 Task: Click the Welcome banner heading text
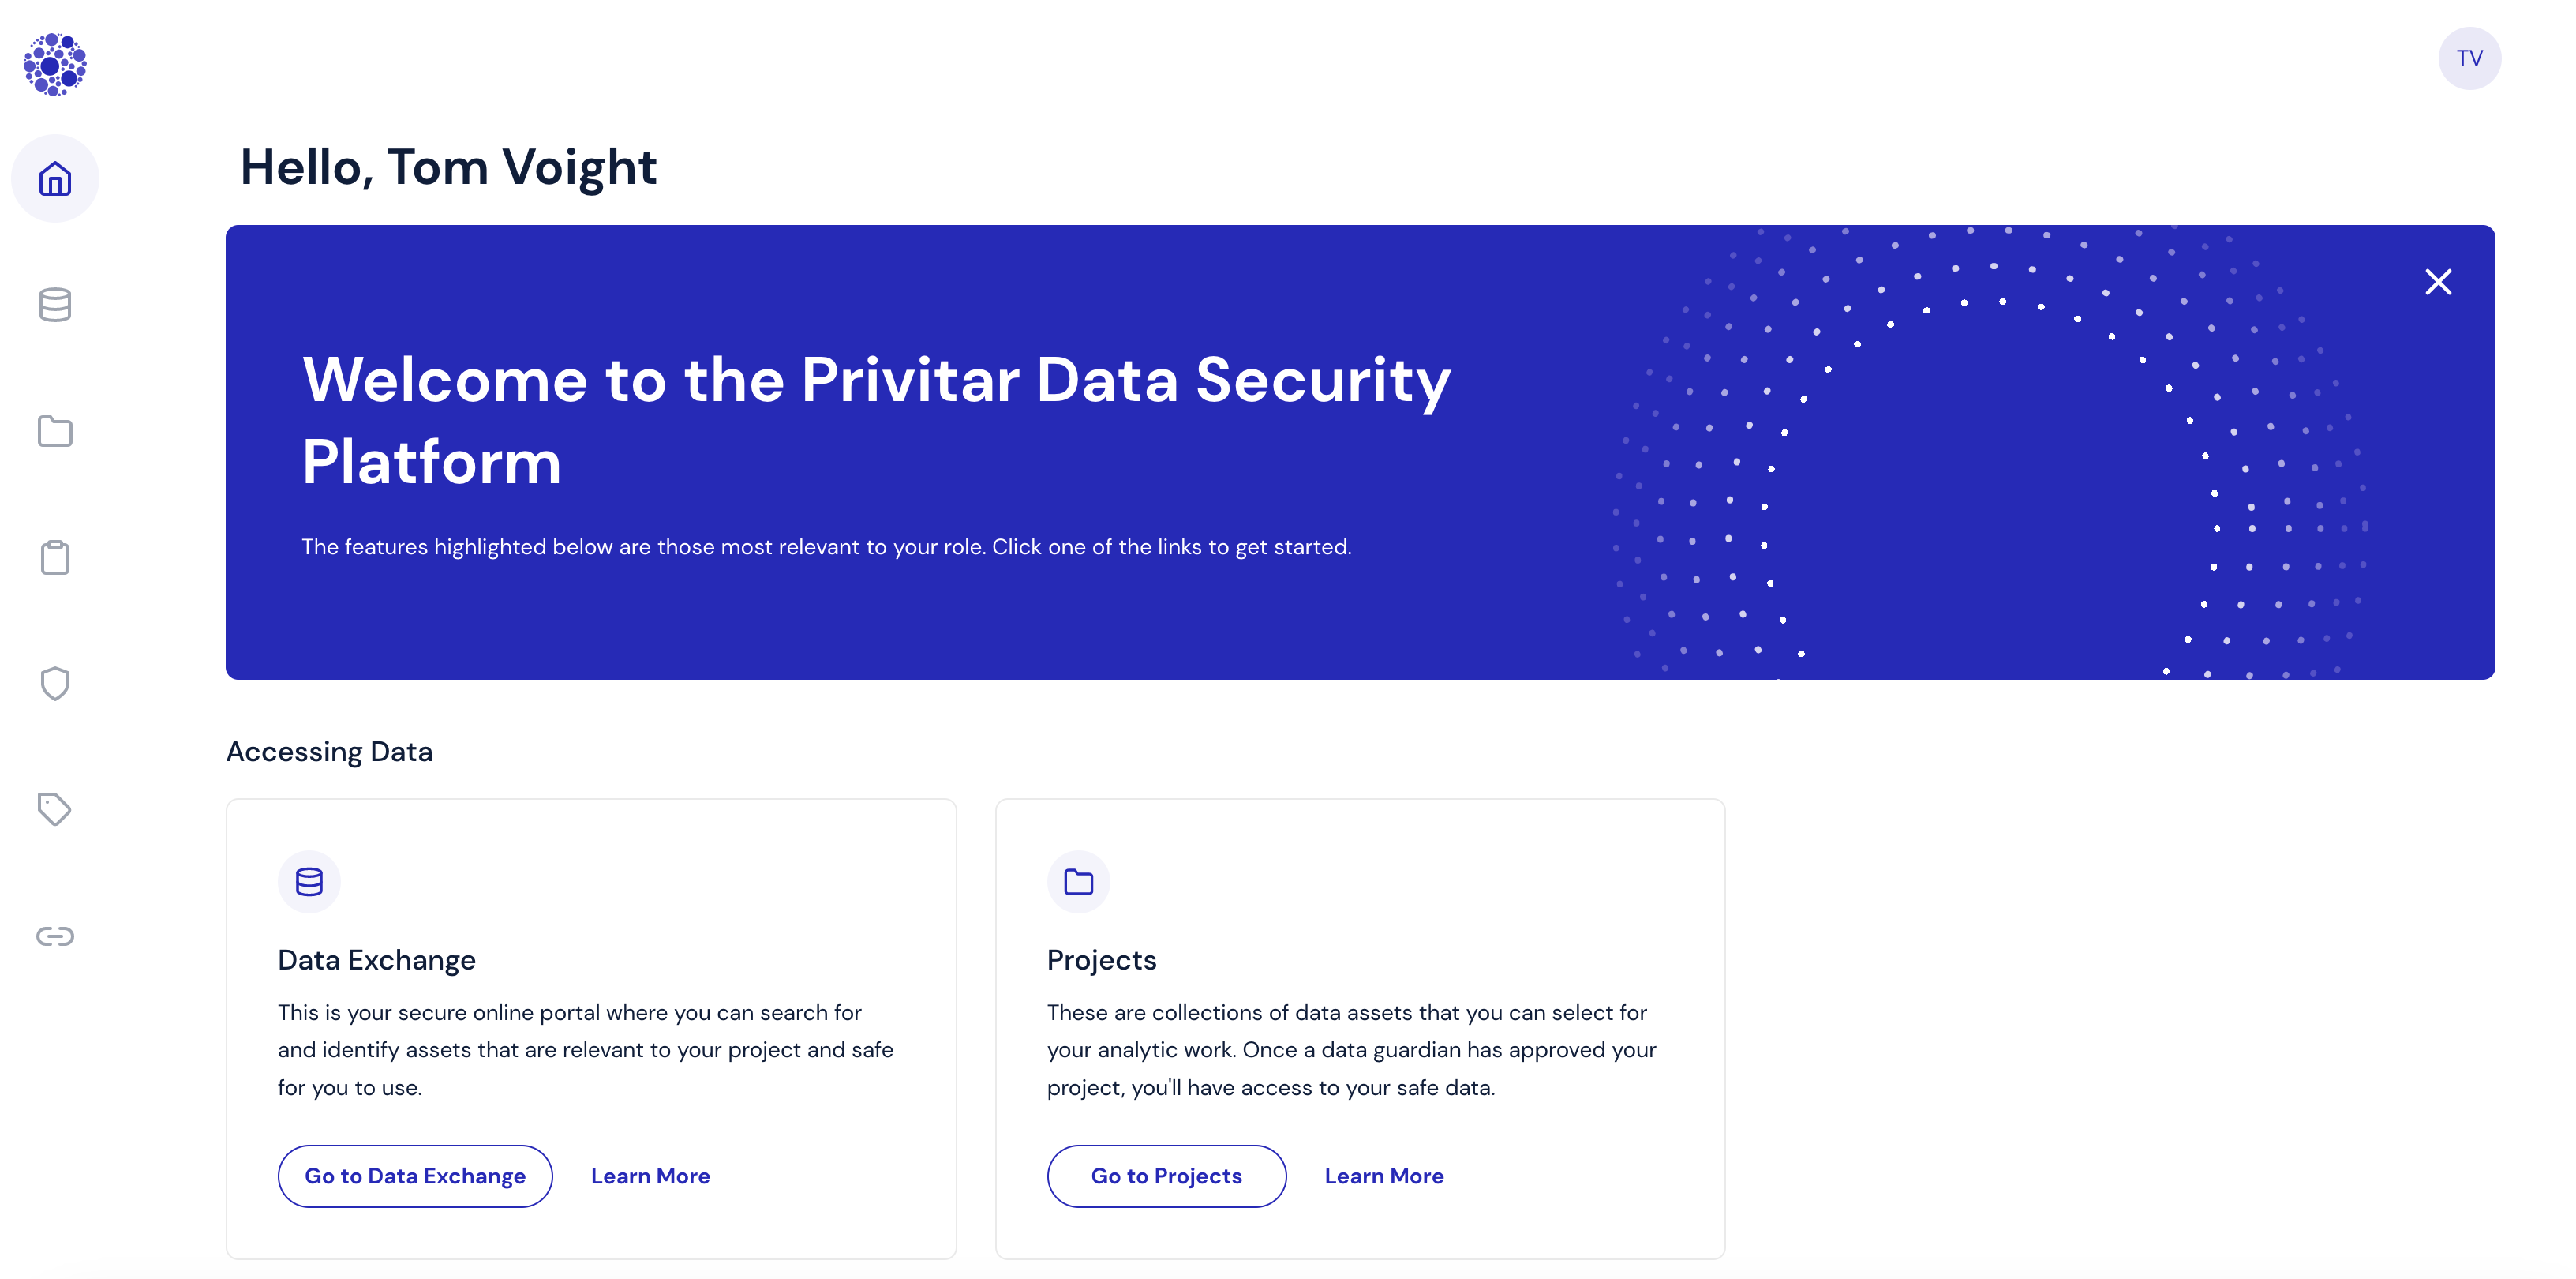876,420
